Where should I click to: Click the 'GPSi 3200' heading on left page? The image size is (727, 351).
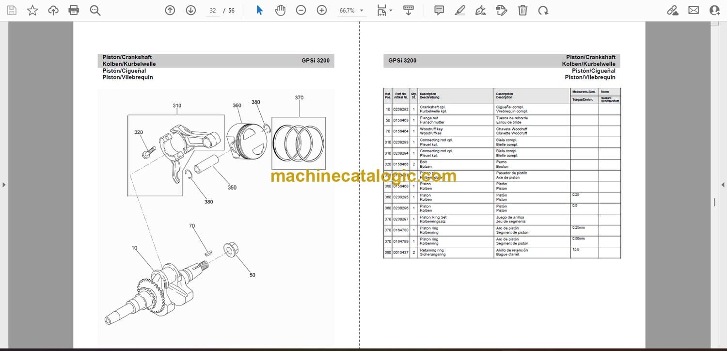pyautogui.click(x=316, y=61)
